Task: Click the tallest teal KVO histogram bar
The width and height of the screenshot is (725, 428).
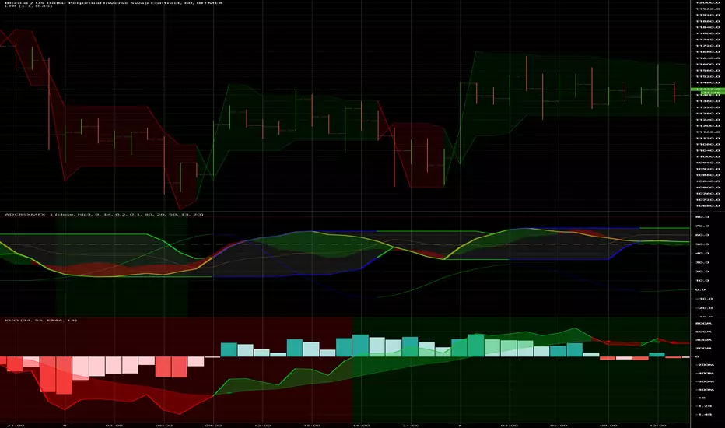Action: pyautogui.click(x=361, y=346)
